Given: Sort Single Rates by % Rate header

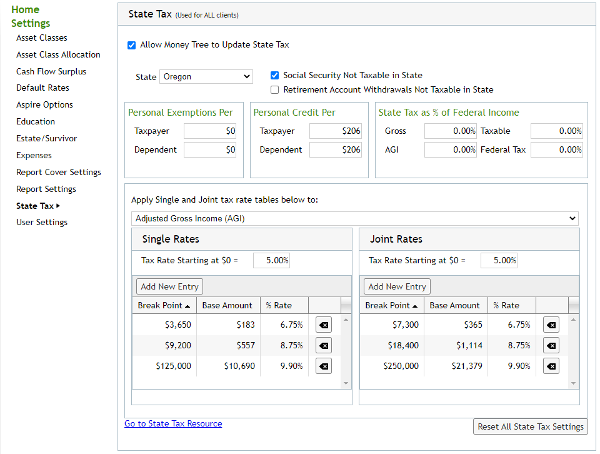Looking at the screenshot, I should pos(284,305).
